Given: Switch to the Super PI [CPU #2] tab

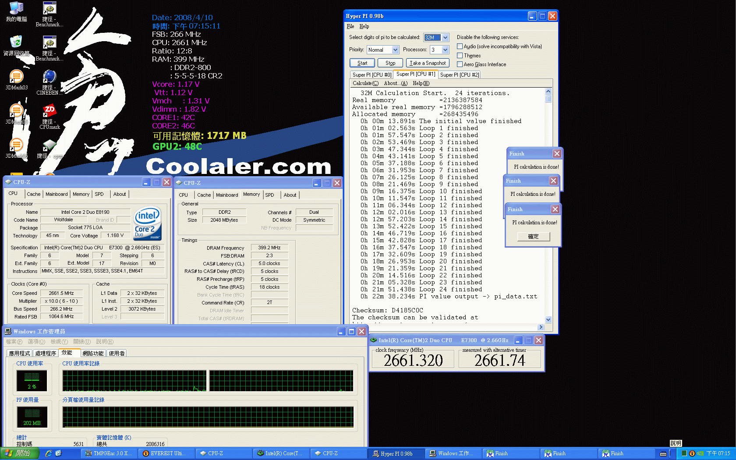Looking at the screenshot, I should coord(459,75).
